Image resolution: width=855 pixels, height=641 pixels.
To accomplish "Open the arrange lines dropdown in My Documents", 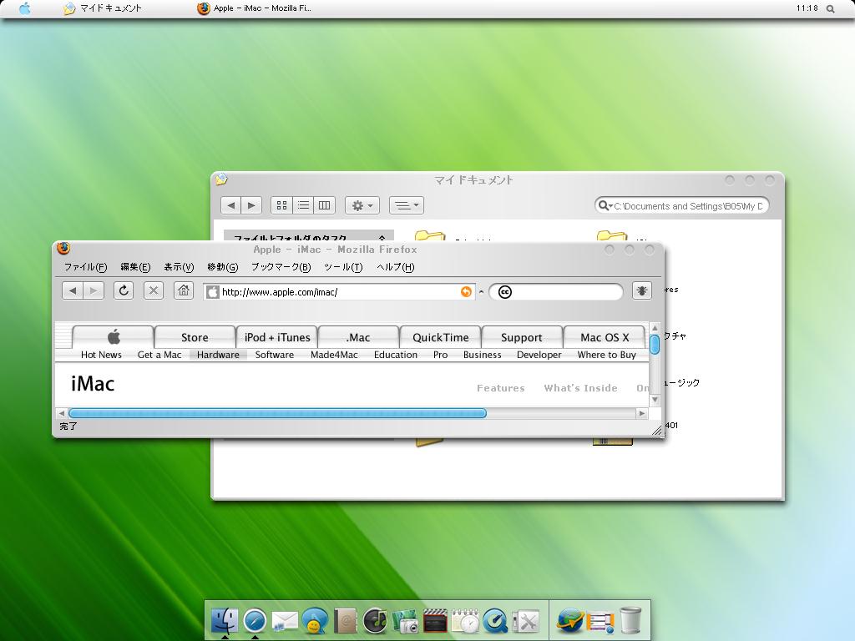I will coord(407,205).
